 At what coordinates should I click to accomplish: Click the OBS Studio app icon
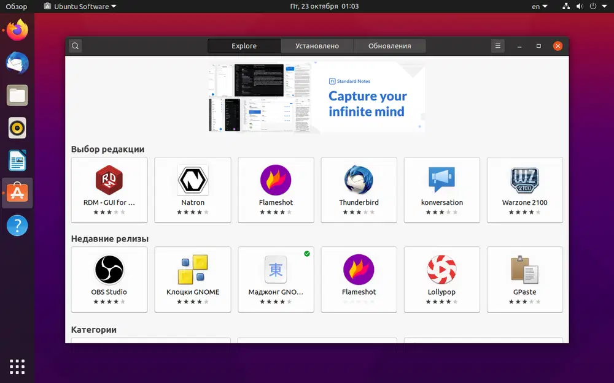click(109, 269)
